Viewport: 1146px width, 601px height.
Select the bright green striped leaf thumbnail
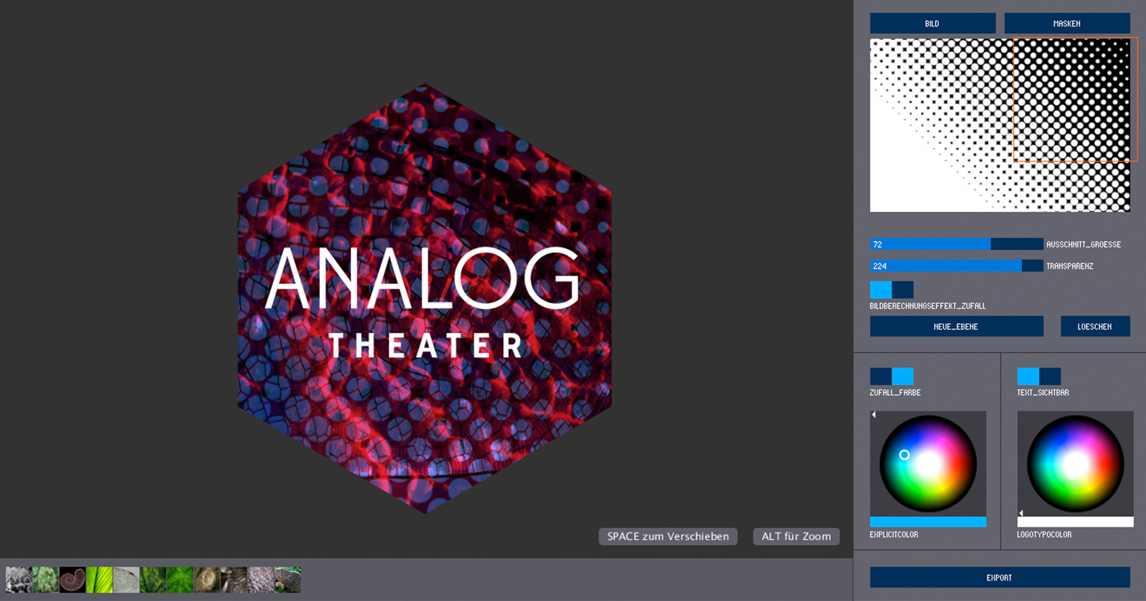coord(99,580)
